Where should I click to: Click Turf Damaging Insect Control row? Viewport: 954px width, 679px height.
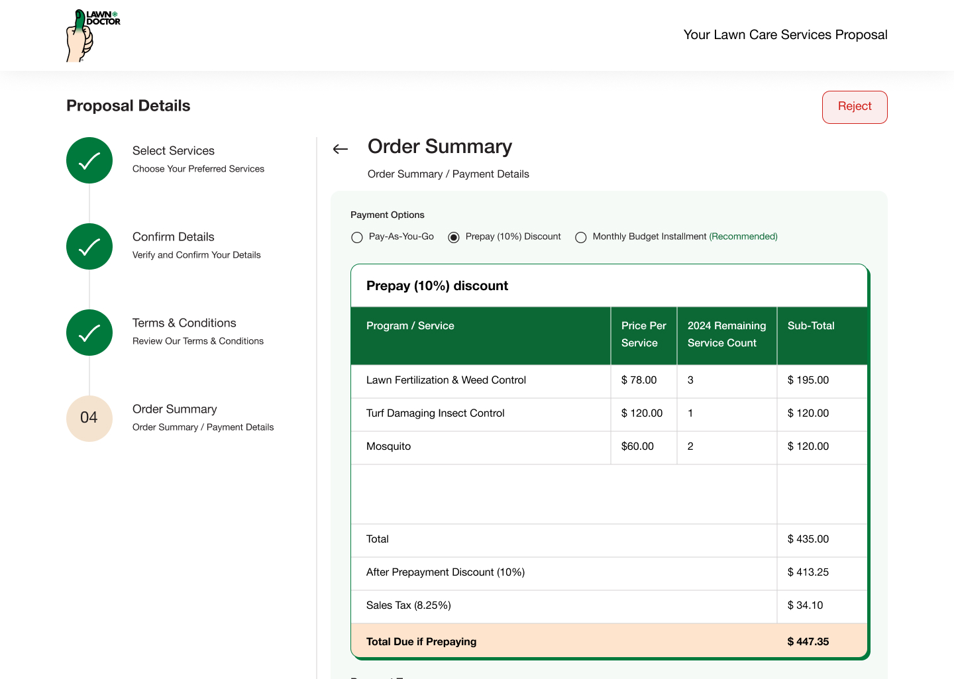pyautogui.click(x=609, y=414)
